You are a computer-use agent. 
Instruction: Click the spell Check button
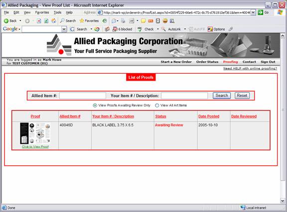145,29
